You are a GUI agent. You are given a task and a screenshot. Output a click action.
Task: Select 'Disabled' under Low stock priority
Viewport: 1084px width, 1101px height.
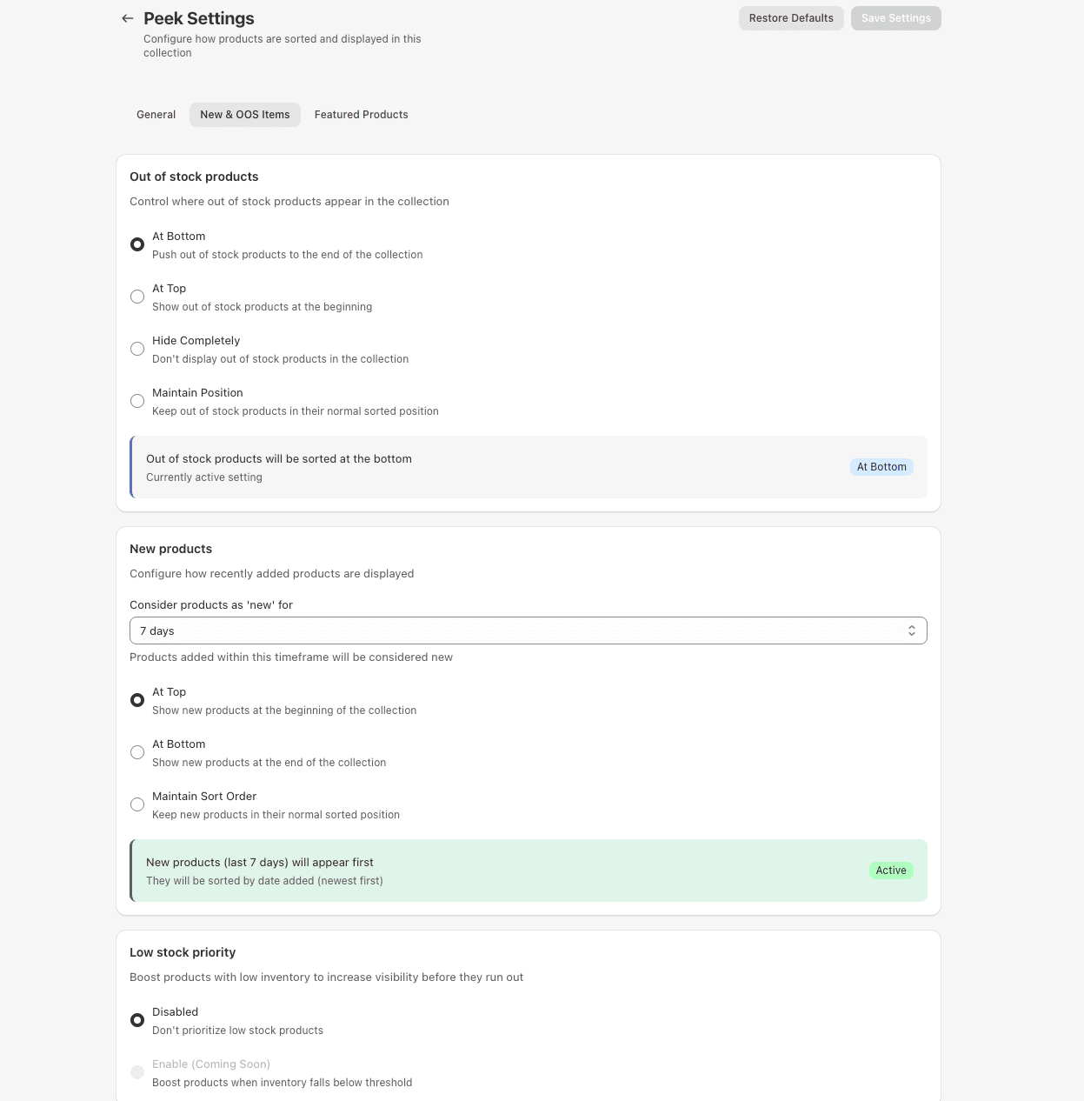click(x=137, y=1020)
